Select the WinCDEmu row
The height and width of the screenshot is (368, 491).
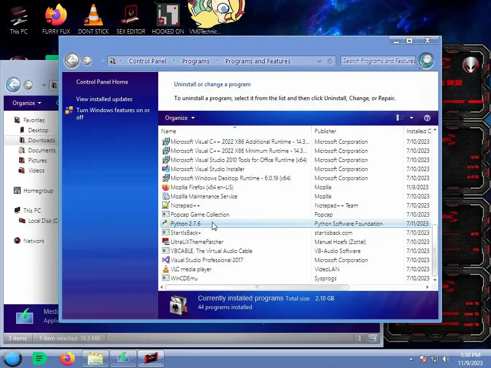coord(295,278)
